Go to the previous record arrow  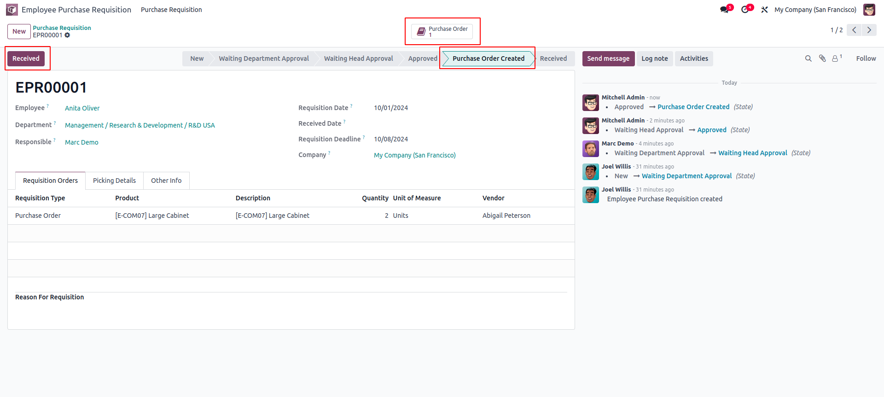coord(854,30)
